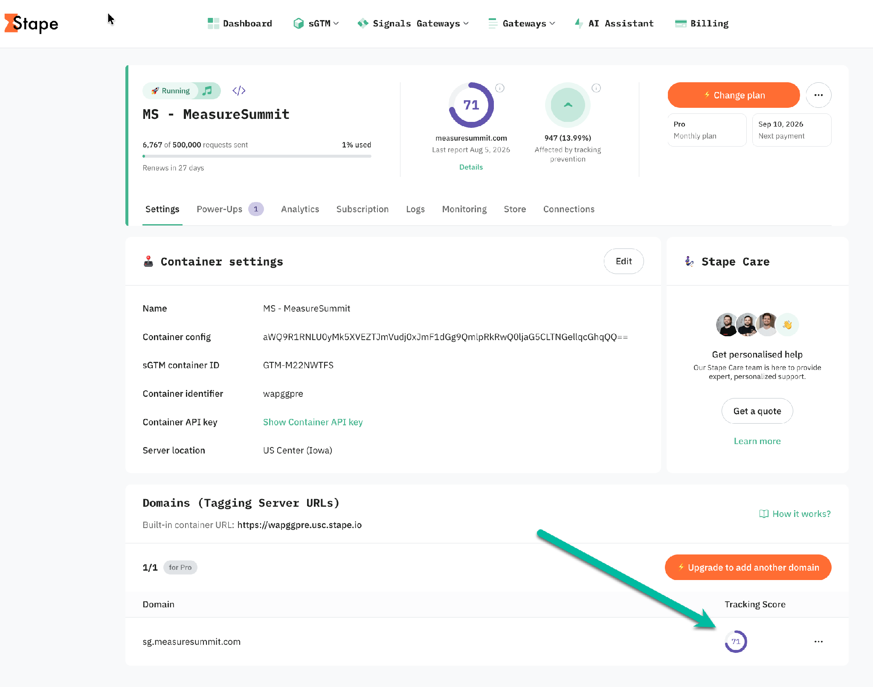Click the MS - MeasureSummit name value
The image size is (873, 687).
(x=306, y=309)
